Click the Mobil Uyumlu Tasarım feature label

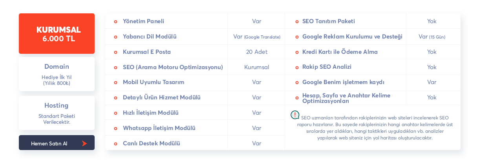tap(154, 82)
